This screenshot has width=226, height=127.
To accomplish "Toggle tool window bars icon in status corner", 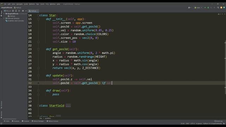I will click(1, 123).
